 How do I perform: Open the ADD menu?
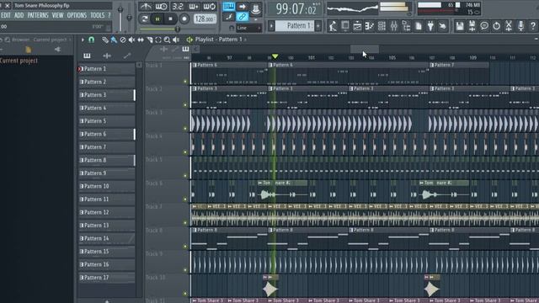click(x=19, y=15)
